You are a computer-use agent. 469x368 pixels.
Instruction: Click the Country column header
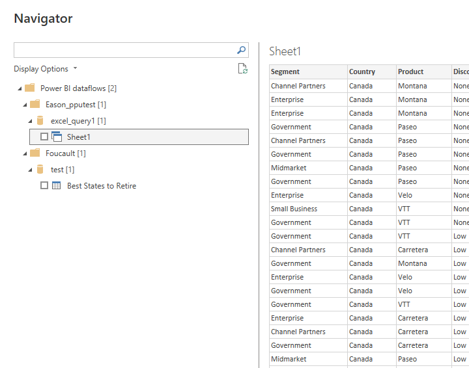372,72
